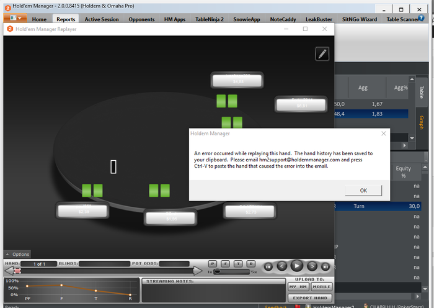Screen dimensions: 434x308
Task: Select the Opponents tab
Action: click(x=141, y=19)
